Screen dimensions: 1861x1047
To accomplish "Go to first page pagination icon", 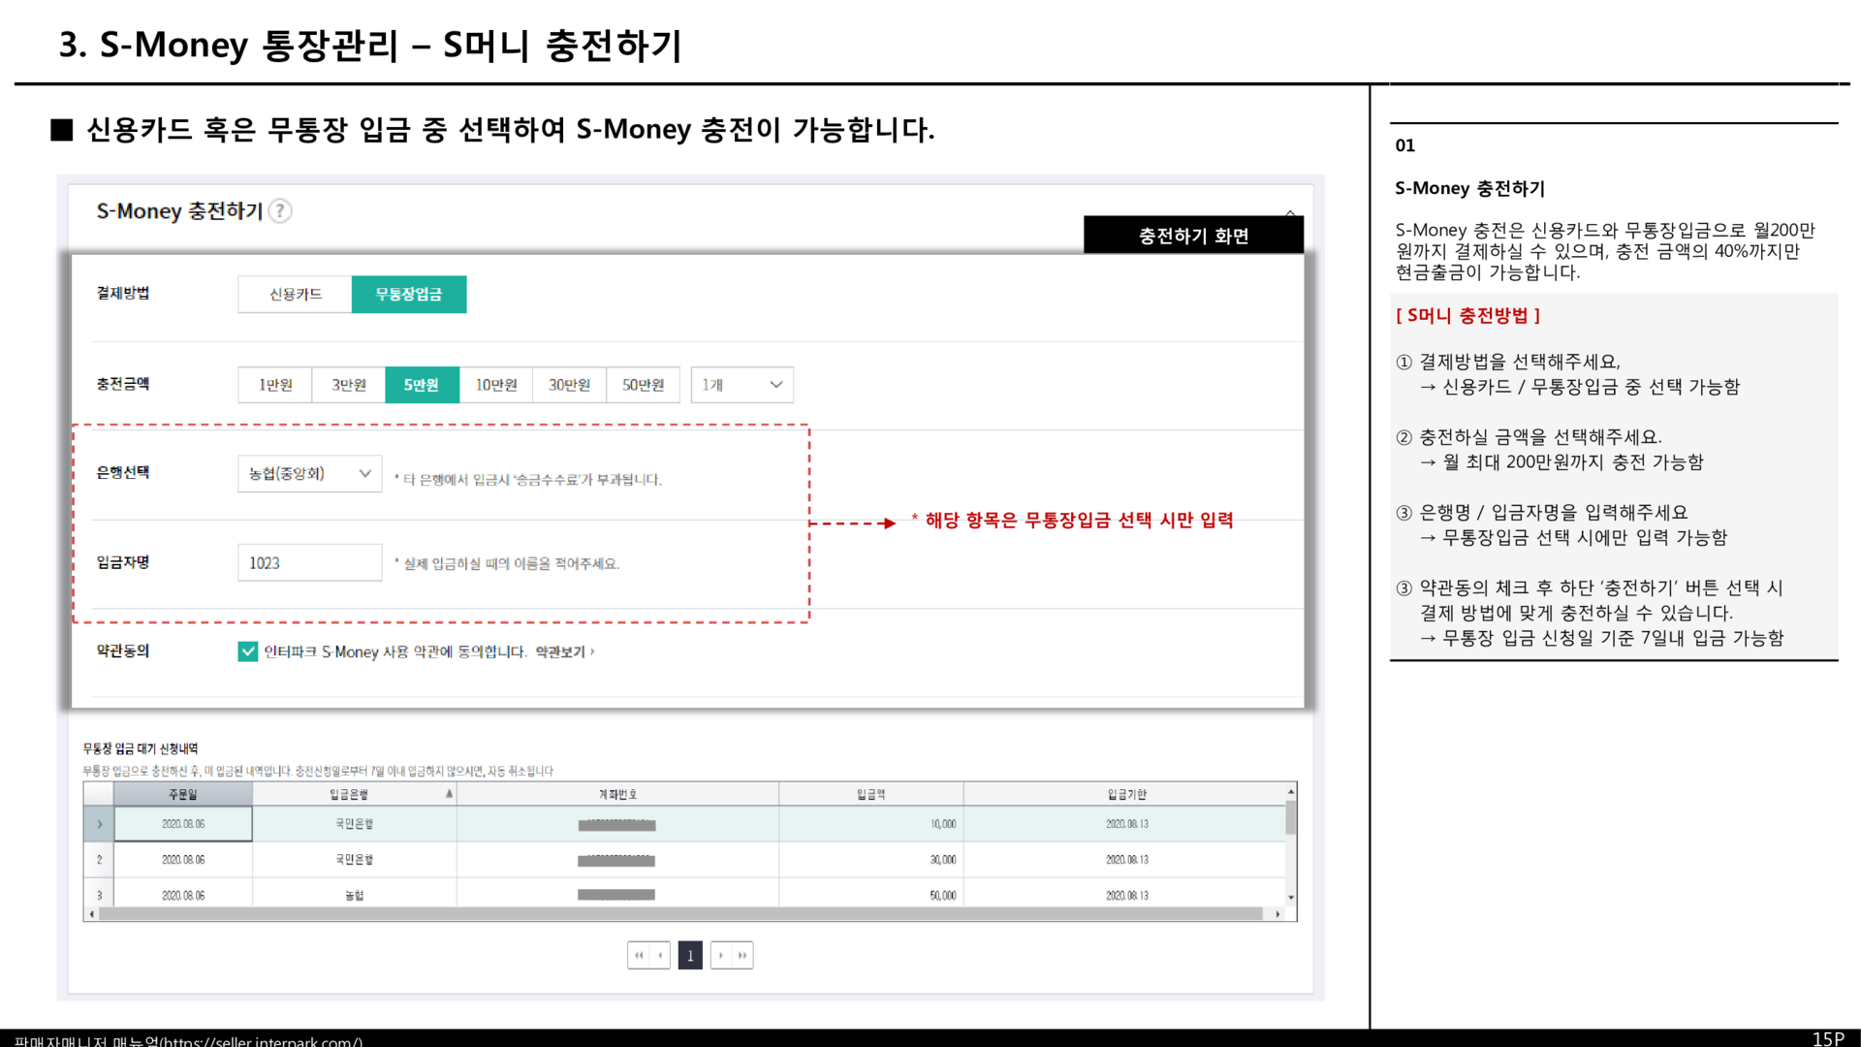I will coord(639,955).
